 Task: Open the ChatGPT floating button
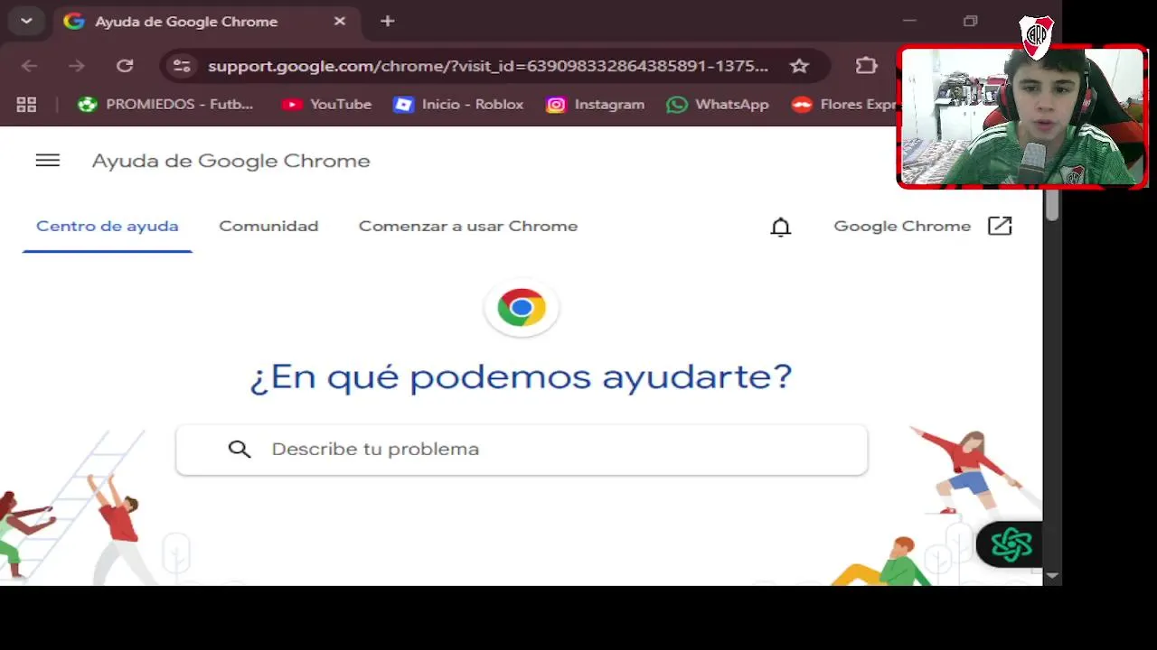[x=1011, y=544]
